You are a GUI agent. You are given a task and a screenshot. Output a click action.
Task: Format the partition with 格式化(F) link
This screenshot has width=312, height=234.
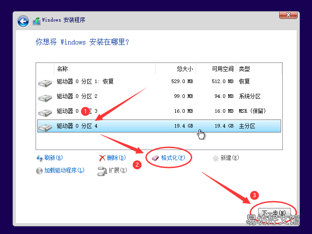coord(173,158)
